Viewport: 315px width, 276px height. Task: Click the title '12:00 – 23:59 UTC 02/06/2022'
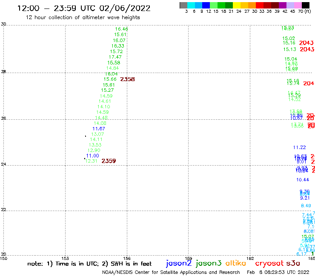click(84, 8)
